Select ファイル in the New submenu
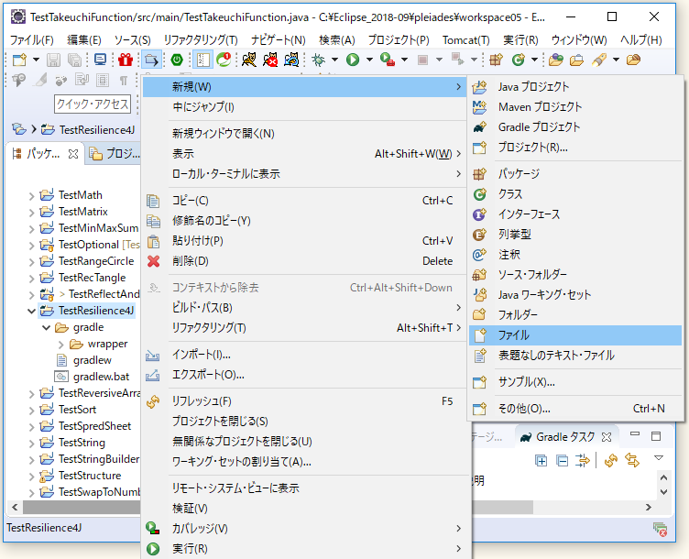The height and width of the screenshot is (559, 689). click(x=575, y=335)
